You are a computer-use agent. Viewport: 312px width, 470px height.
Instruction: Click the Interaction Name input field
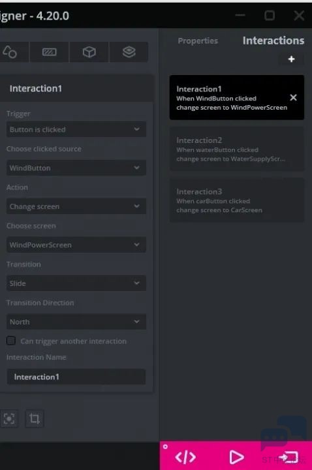(76, 377)
